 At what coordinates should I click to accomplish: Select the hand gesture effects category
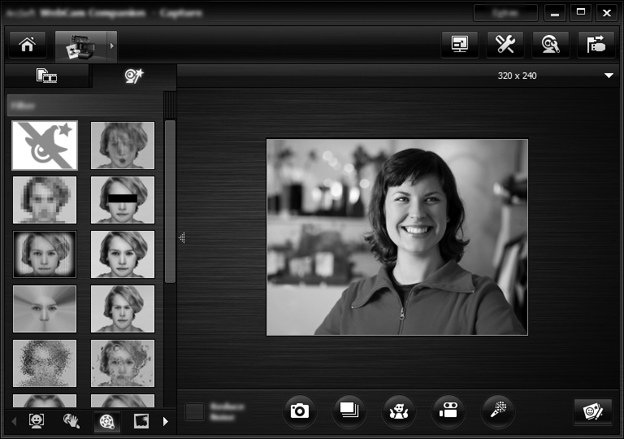pos(71,421)
